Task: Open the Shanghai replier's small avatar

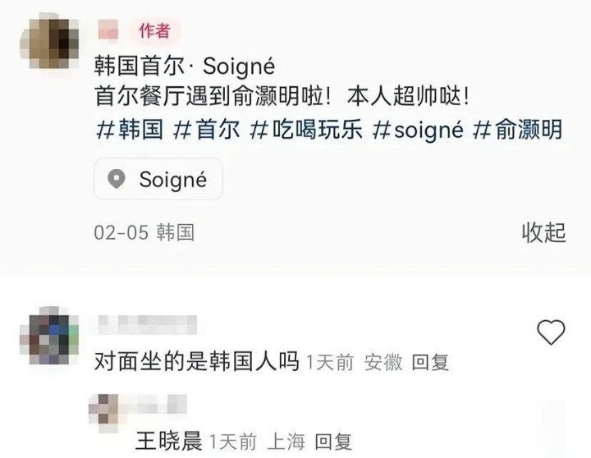Action: (103, 408)
